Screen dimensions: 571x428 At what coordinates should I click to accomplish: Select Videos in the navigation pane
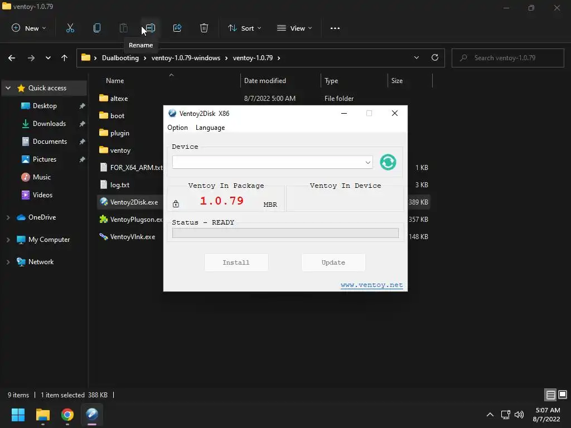pos(42,195)
